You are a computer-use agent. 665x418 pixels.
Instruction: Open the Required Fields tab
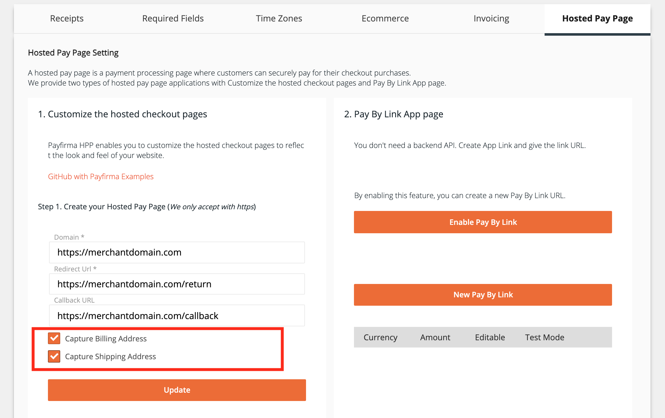[x=173, y=18]
